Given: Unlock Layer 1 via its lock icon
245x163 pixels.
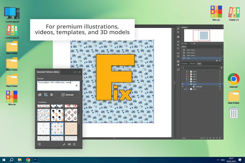Looking at the screenshot, I should coord(185,89).
